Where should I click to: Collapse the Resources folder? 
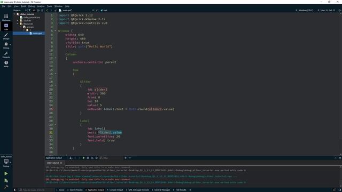[x=18, y=23]
